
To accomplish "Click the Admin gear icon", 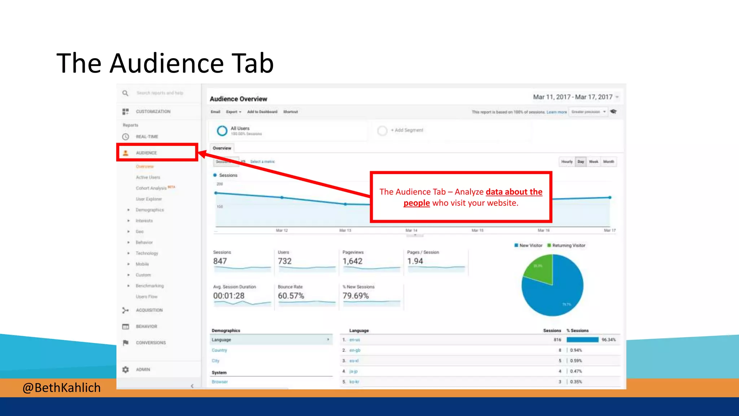I will pyautogui.click(x=125, y=369).
